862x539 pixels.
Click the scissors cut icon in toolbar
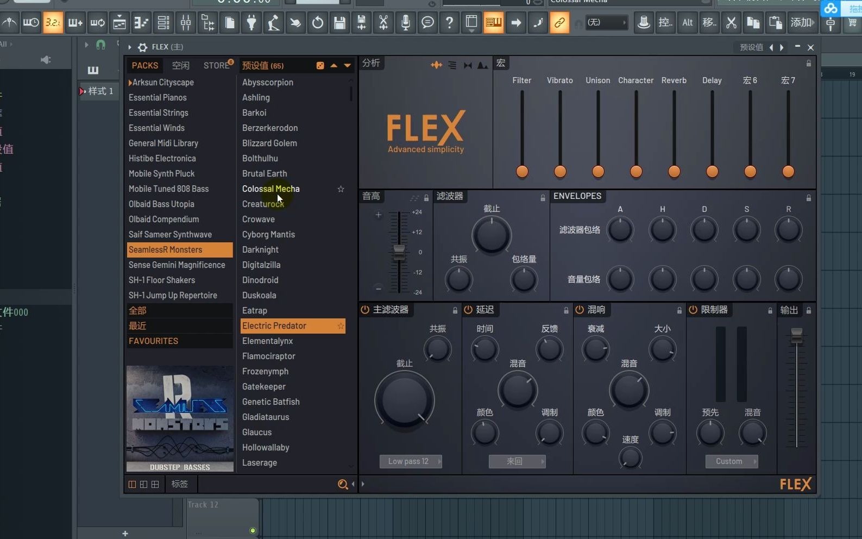coord(731,23)
